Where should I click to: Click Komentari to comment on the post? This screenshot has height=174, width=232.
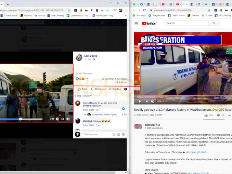[x=99, y=89]
